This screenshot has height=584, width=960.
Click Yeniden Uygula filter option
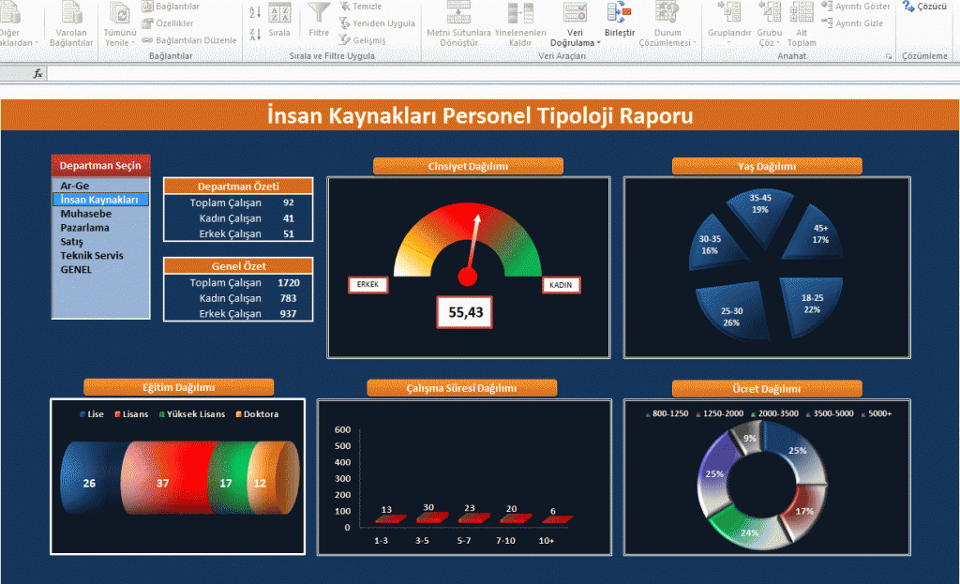377,23
